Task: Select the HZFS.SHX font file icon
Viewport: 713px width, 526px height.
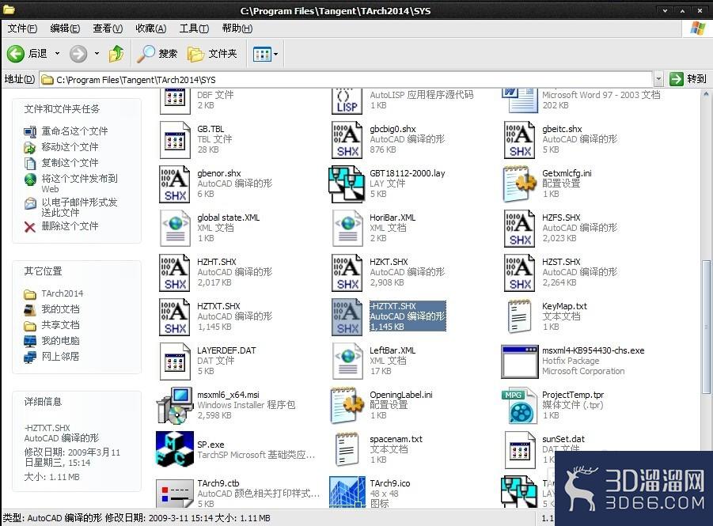Action: pos(520,229)
